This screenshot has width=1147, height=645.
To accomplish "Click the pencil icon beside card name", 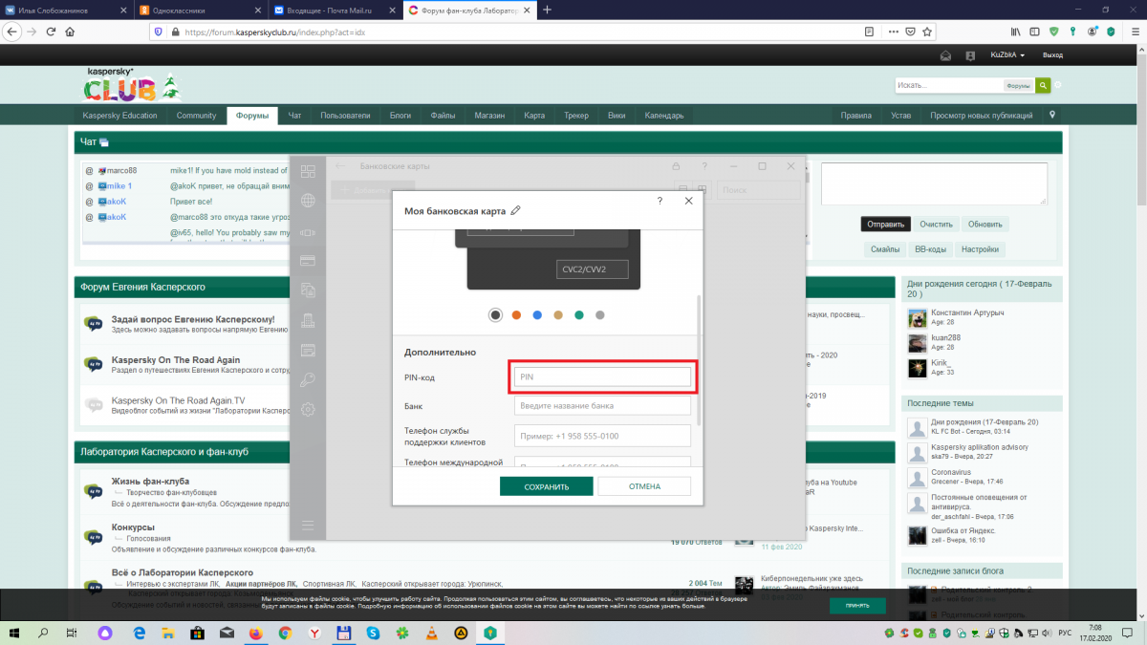I will pyautogui.click(x=517, y=211).
